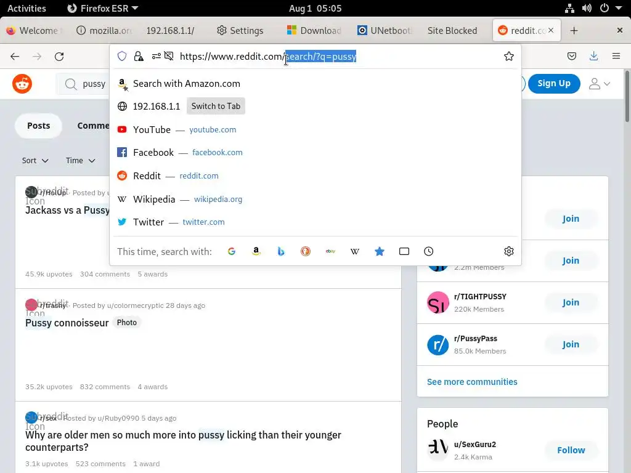The height and width of the screenshot is (473, 631).
Task: Open the clock showing Aug 1 05:05
Action: pos(315,8)
